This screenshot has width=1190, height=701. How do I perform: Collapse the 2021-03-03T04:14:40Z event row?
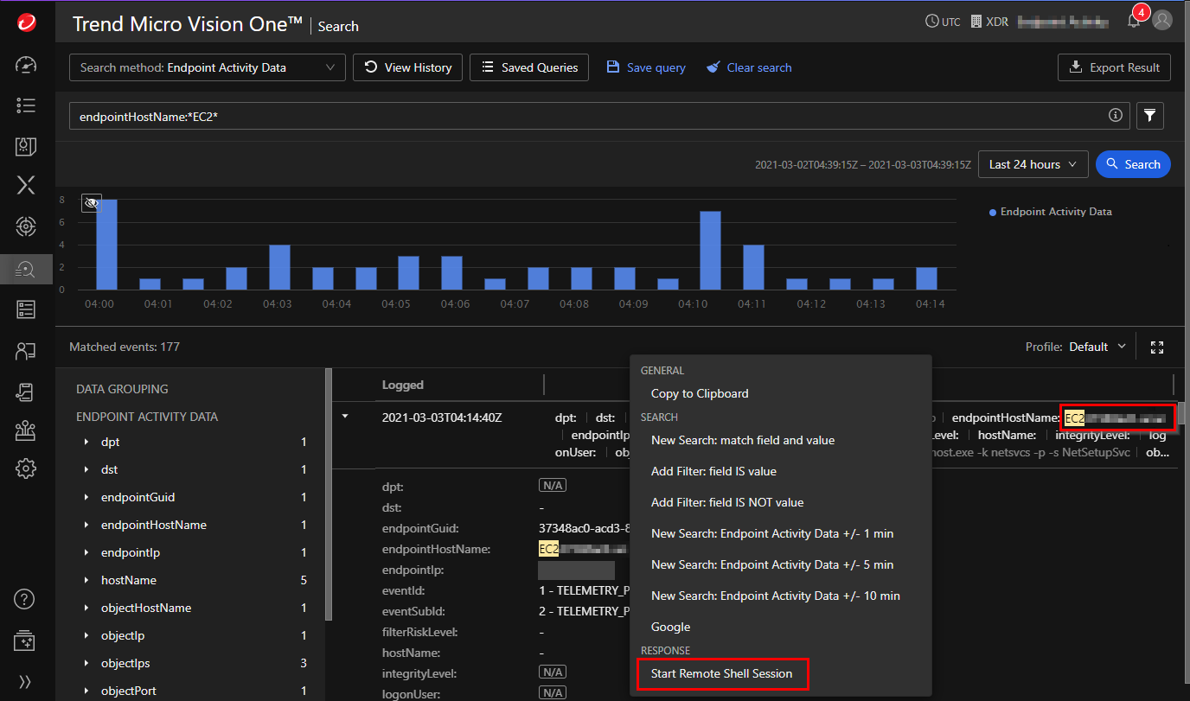point(345,417)
